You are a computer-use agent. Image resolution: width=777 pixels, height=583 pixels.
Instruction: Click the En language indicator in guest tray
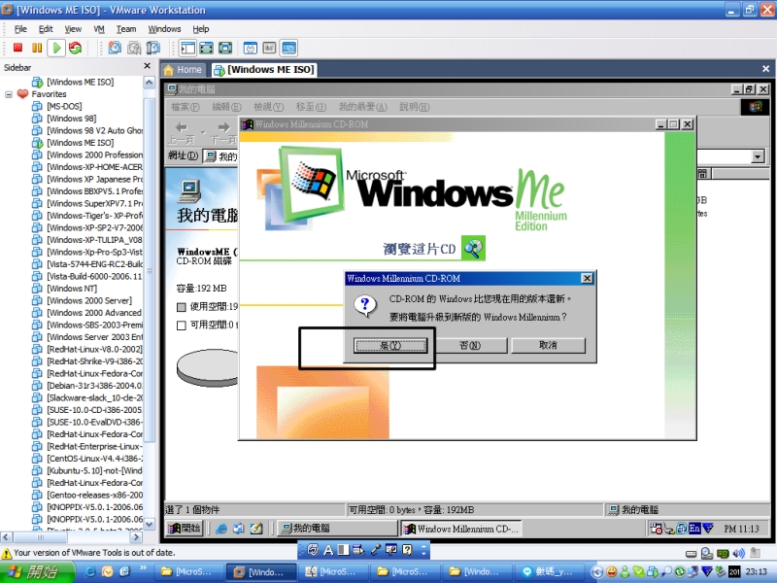tap(694, 529)
